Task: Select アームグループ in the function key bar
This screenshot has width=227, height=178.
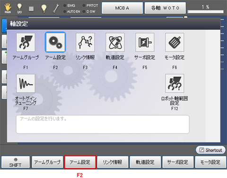Action: pos(47,162)
